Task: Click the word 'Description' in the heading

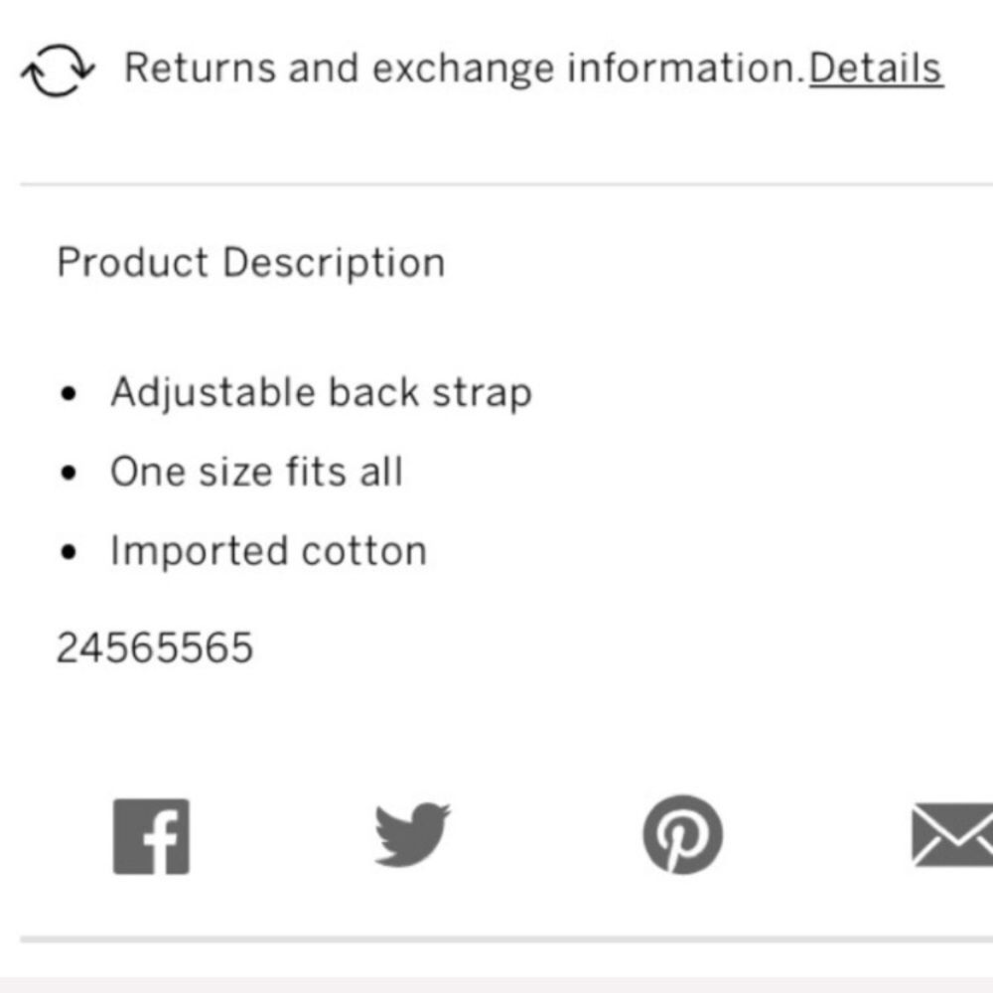Action: (333, 263)
